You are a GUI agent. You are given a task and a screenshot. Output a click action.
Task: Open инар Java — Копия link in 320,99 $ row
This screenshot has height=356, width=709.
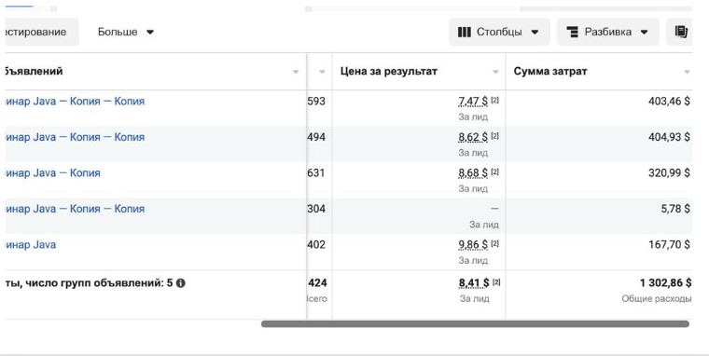pyautogui.click(x=53, y=173)
